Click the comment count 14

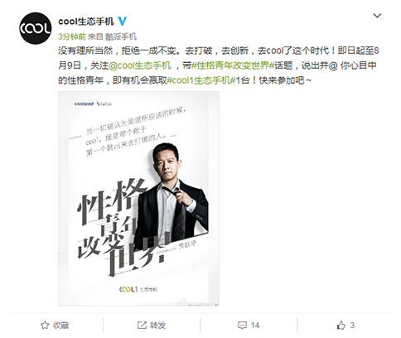(x=255, y=325)
